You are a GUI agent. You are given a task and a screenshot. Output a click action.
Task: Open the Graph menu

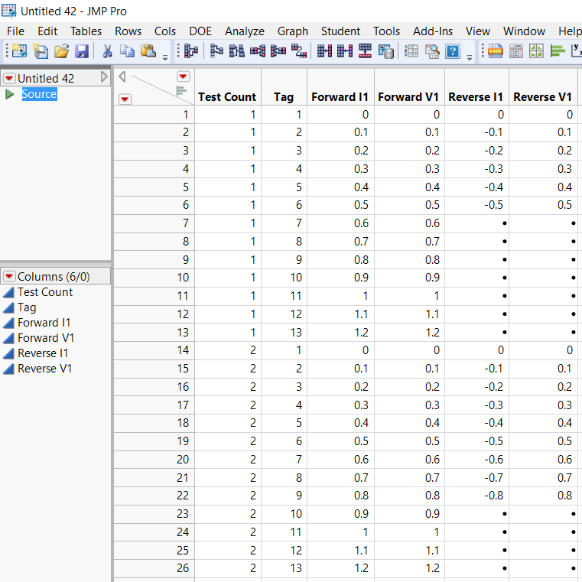click(x=292, y=31)
